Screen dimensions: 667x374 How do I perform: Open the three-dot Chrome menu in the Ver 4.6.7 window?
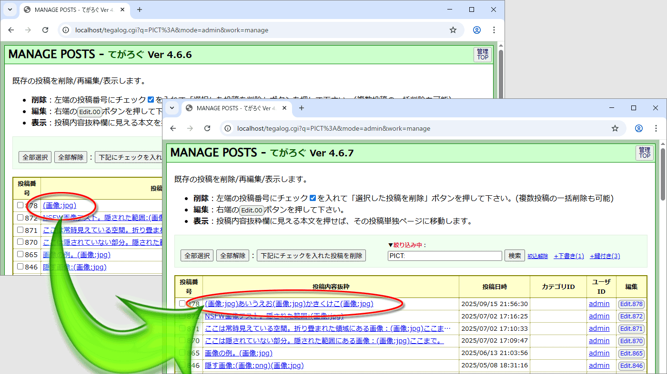[656, 128]
